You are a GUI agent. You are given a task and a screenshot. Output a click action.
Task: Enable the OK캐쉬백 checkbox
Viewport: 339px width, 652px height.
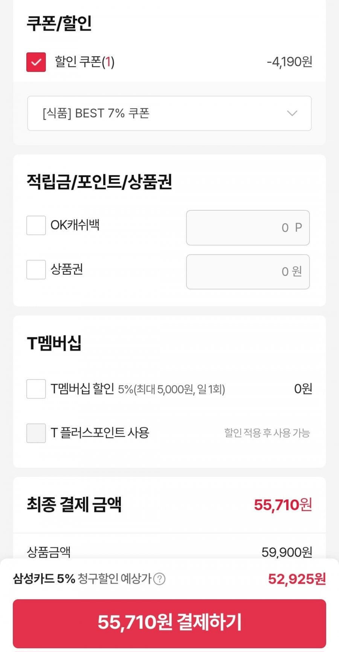click(x=36, y=225)
